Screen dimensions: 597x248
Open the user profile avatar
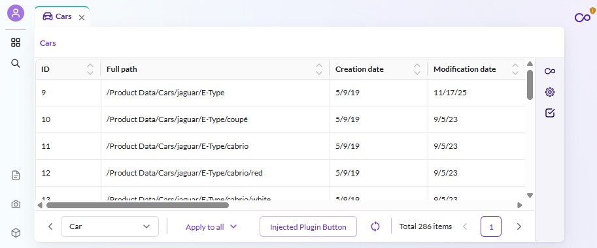[x=16, y=13]
